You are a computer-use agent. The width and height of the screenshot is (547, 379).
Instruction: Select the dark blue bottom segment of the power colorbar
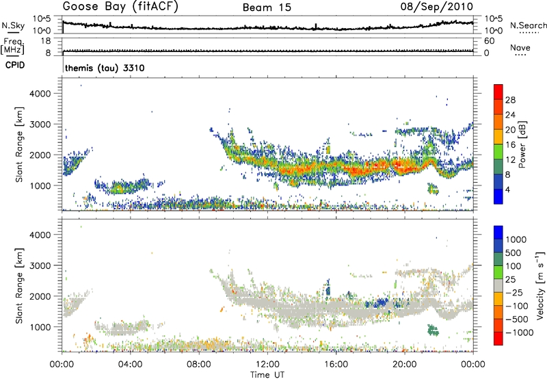click(498, 196)
